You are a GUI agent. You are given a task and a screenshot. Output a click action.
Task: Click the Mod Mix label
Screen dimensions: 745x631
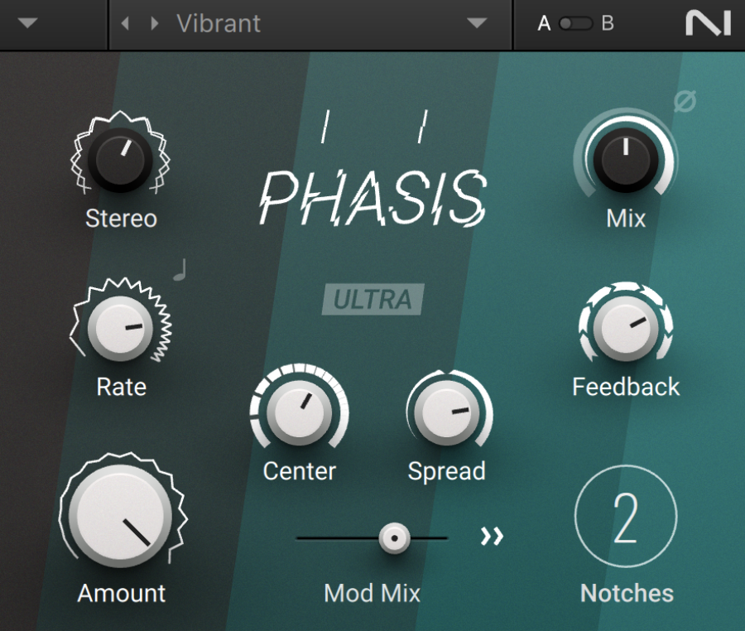(x=372, y=593)
